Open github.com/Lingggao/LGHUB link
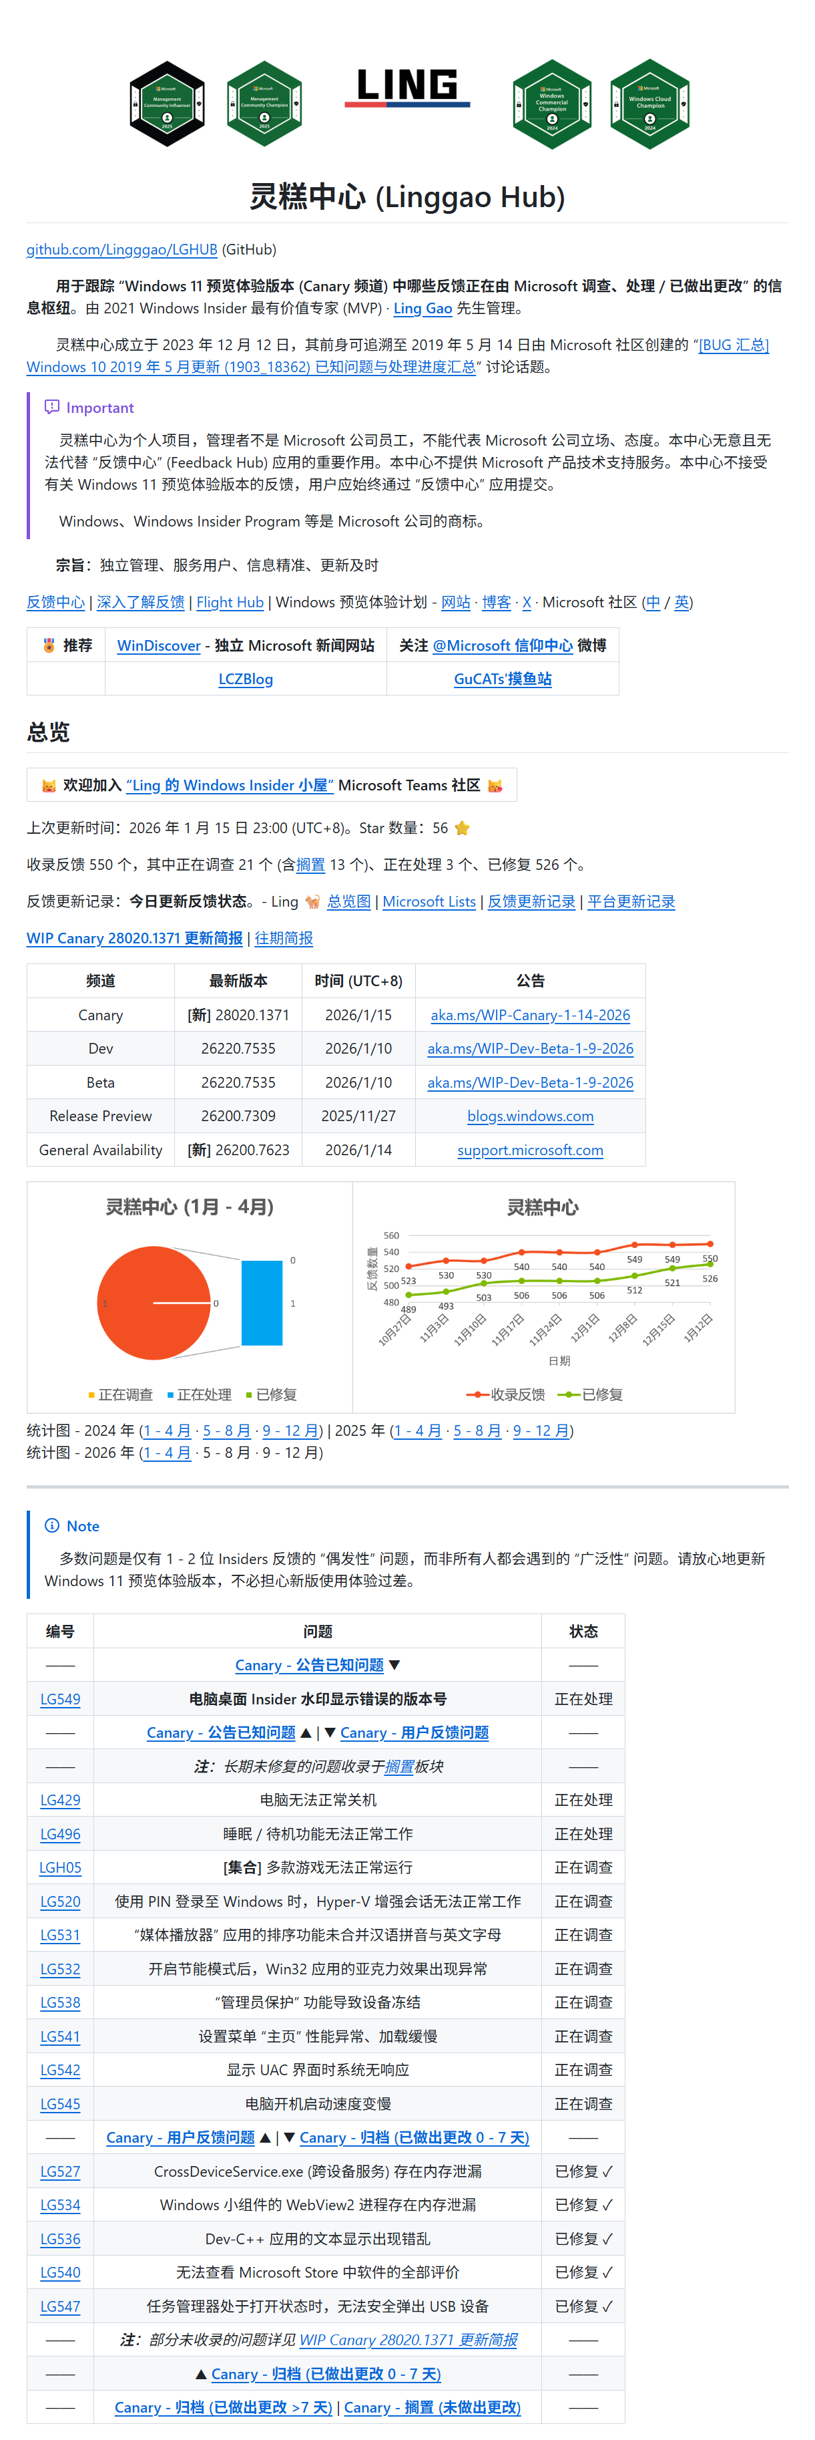The width and height of the screenshot is (815, 2440). click(122, 249)
